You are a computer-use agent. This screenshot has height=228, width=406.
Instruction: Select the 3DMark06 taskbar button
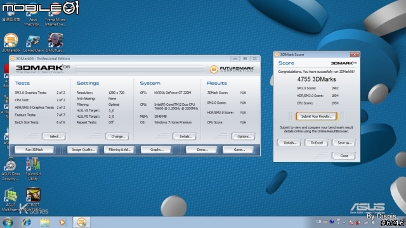tap(82, 222)
